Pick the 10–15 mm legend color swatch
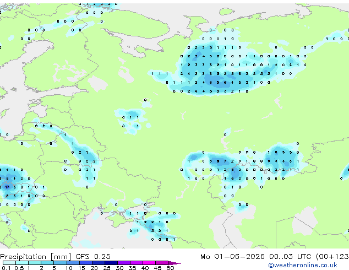This screenshot has width=349, height=270. (x=73, y=263)
